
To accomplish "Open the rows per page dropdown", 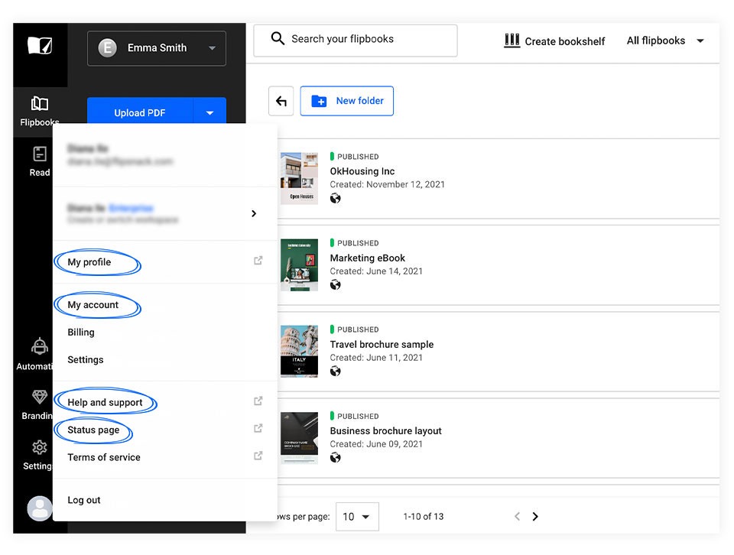I will pyautogui.click(x=357, y=517).
